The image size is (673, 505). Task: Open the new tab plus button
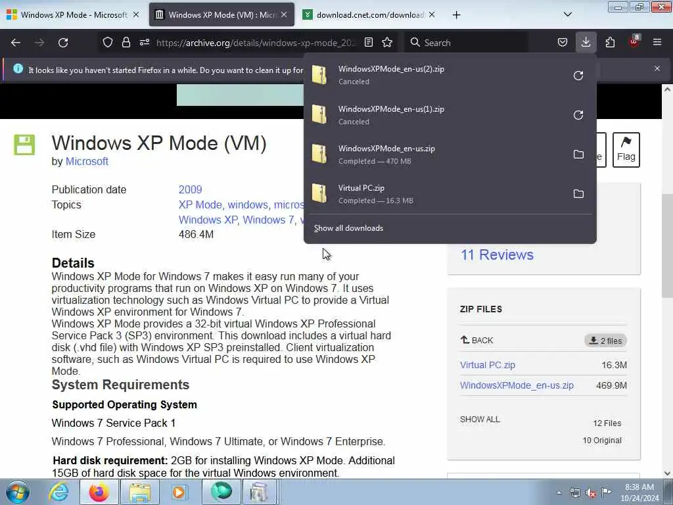point(456,15)
